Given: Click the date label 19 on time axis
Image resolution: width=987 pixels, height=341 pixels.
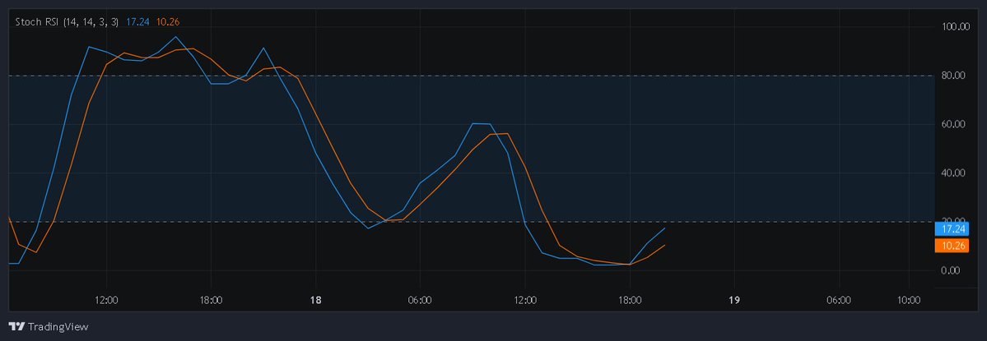Looking at the screenshot, I should (734, 300).
